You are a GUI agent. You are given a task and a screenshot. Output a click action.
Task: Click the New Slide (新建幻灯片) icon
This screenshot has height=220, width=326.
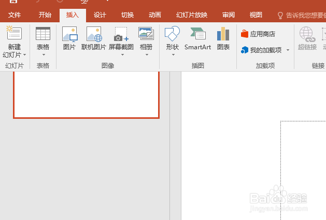(14, 33)
